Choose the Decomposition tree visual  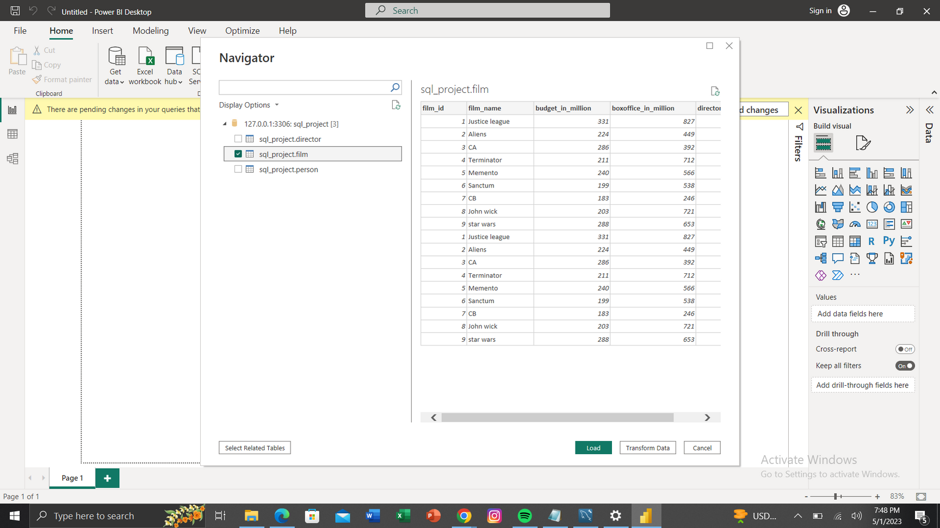tap(820, 258)
